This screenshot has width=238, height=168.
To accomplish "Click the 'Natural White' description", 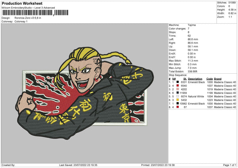I will pyautogui.click(x=196, y=96).
